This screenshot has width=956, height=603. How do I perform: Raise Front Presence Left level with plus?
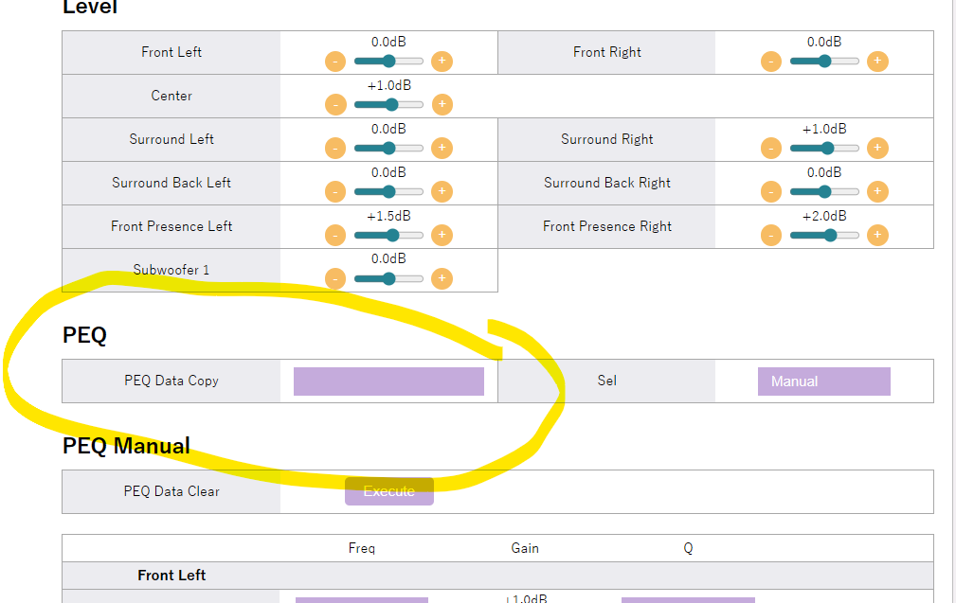442,236
